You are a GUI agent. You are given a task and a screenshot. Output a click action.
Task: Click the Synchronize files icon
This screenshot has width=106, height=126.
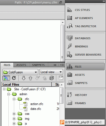pos(52,78)
